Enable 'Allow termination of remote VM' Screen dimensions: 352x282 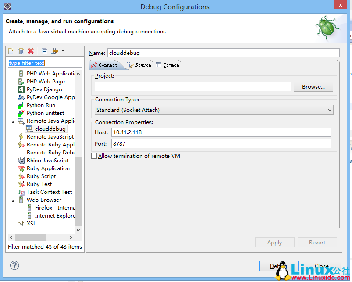94,156
